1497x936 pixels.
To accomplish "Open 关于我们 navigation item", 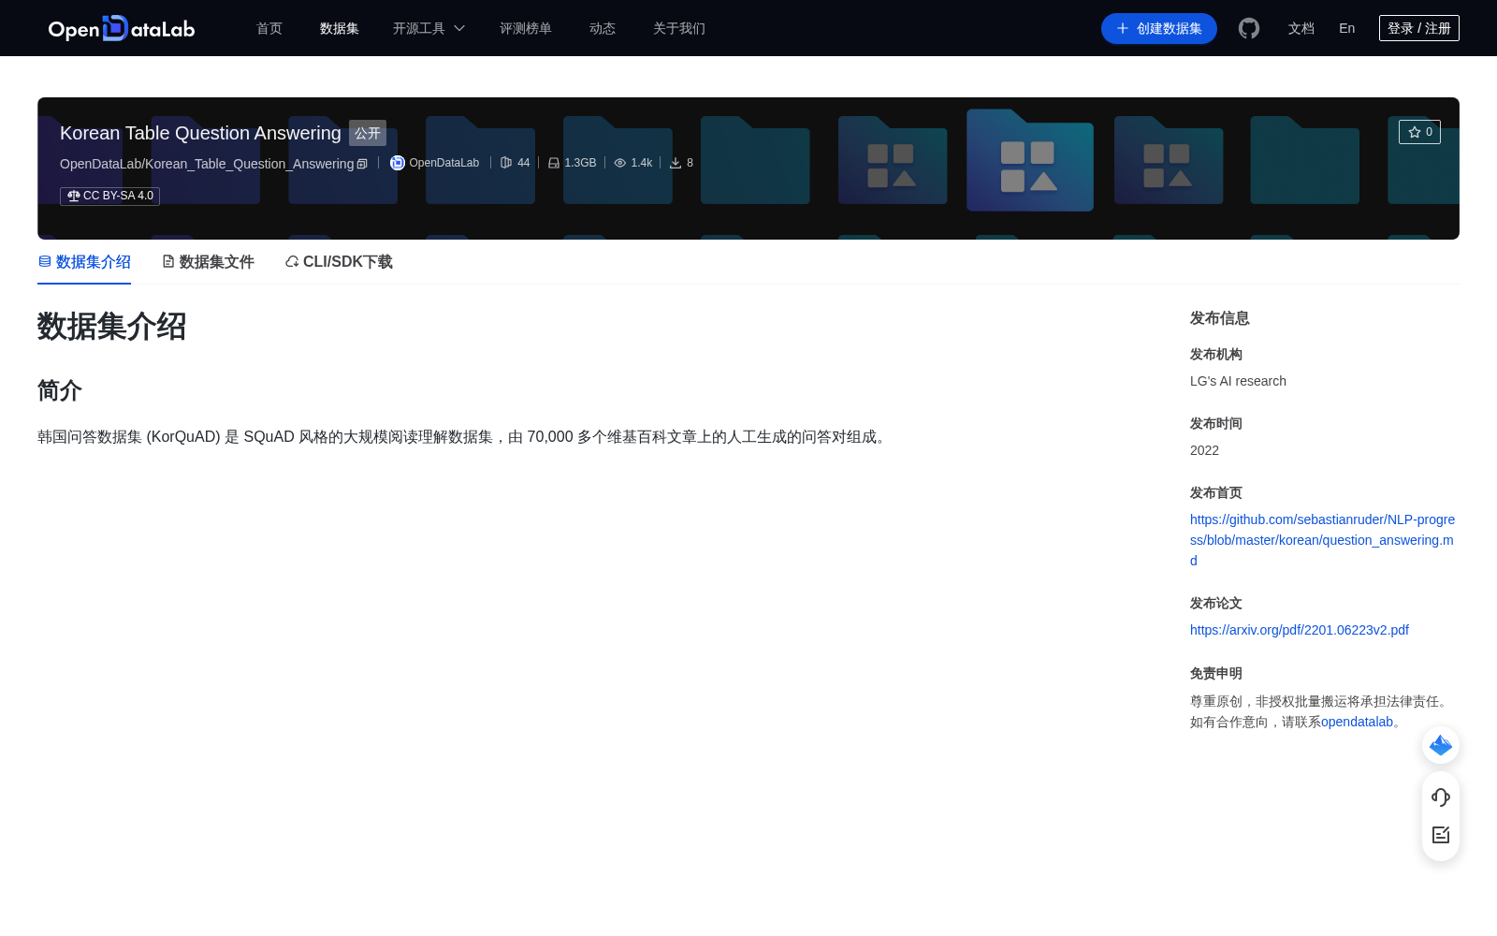I will point(679,28).
